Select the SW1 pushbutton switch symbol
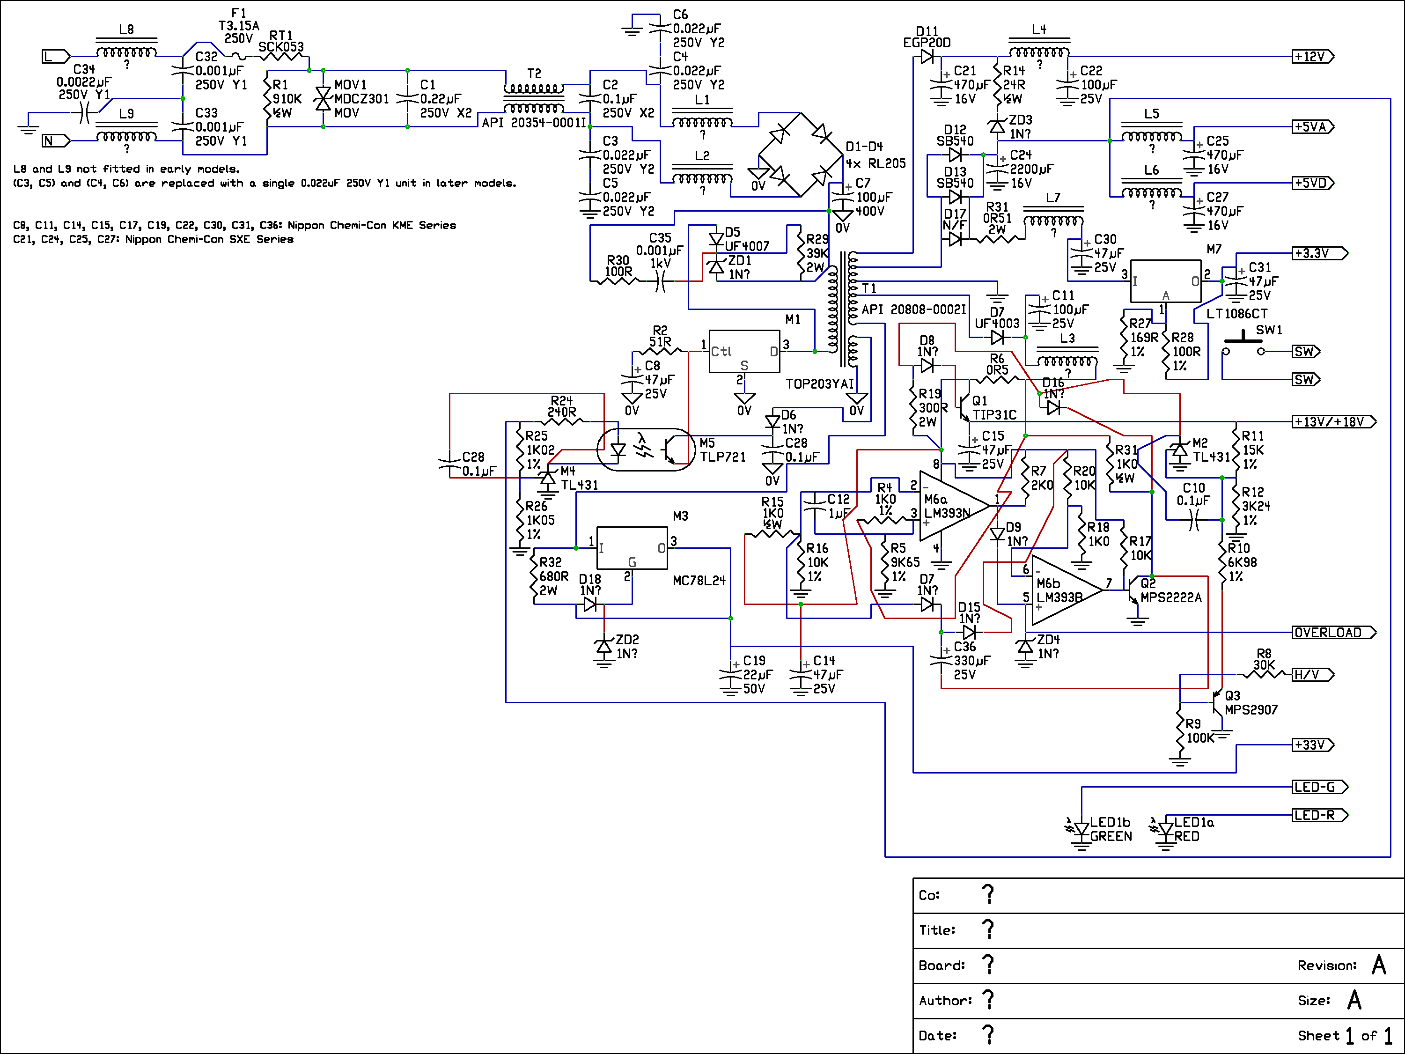 click(1243, 344)
